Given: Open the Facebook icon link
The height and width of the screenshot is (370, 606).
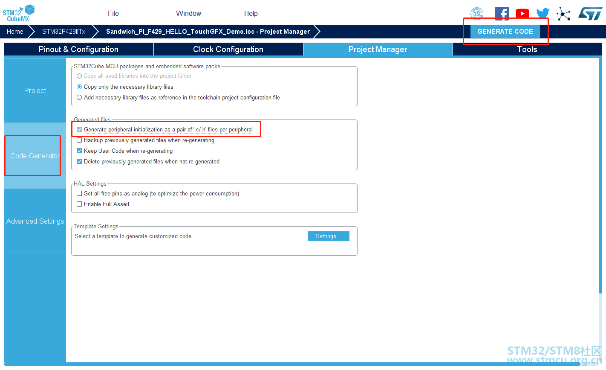Looking at the screenshot, I should [x=502, y=14].
